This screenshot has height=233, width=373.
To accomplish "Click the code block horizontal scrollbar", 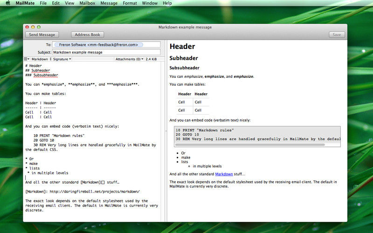I will point(250,144).
